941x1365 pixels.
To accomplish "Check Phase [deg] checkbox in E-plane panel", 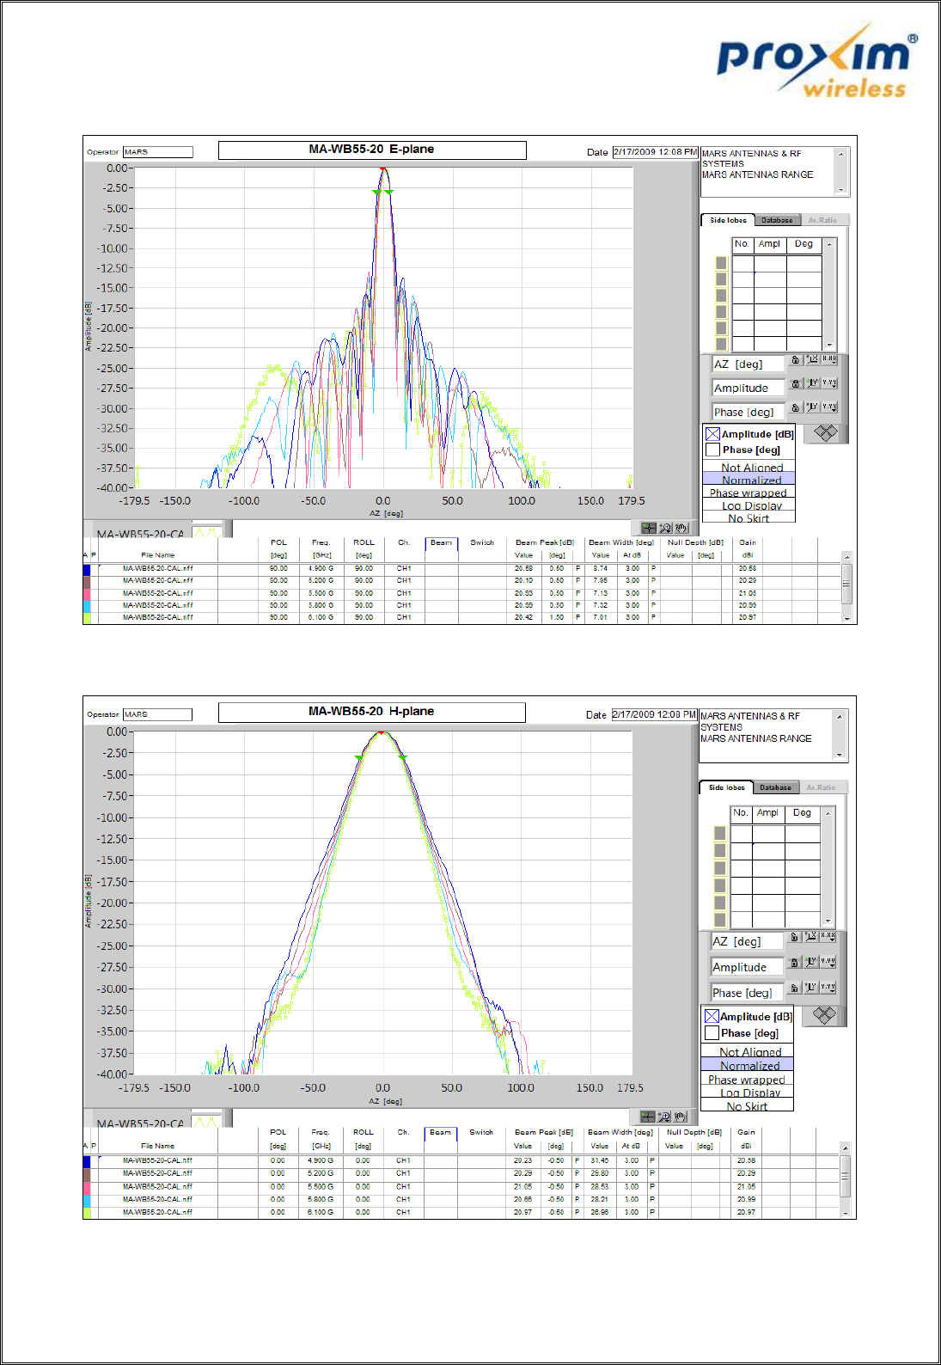I will click(712, 450).
